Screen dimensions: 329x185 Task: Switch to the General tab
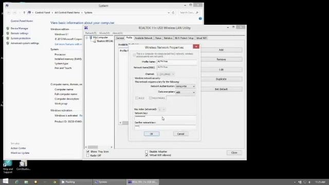(120, 38)
